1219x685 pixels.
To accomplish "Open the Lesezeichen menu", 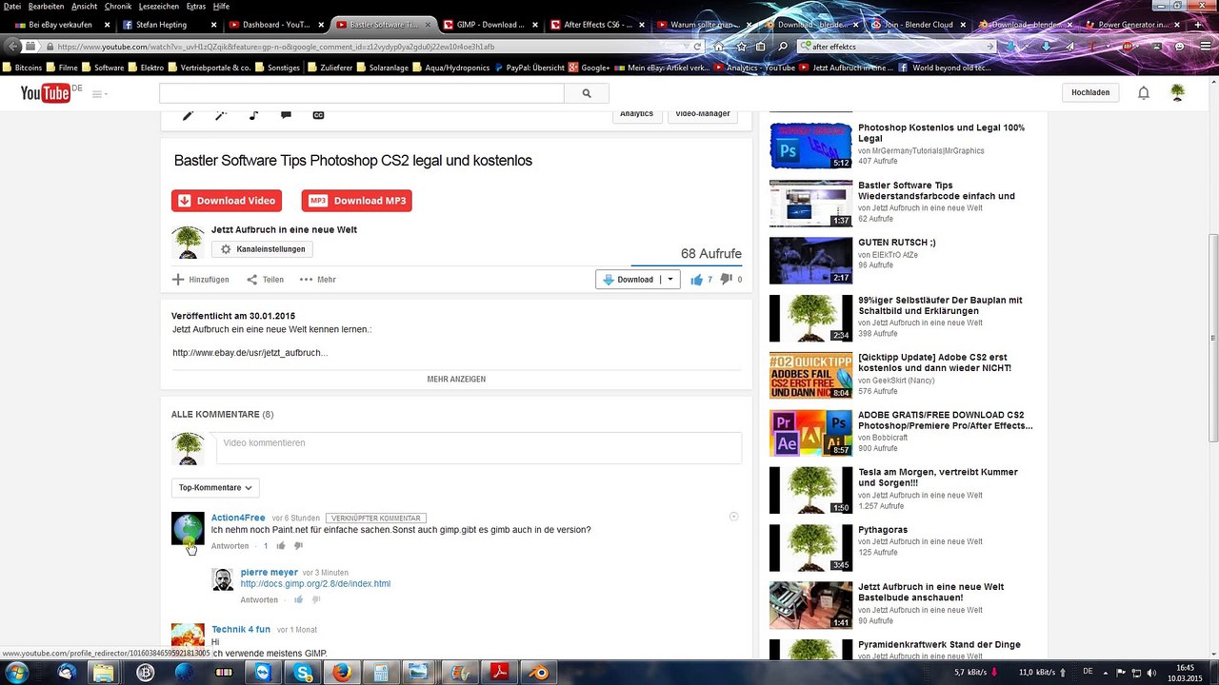I will tap(158, 7).
